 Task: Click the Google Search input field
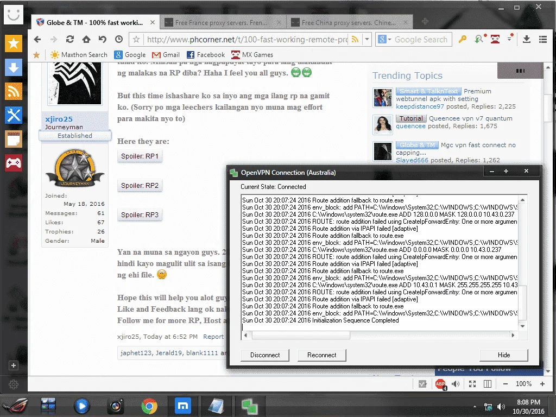click(421, 39)
